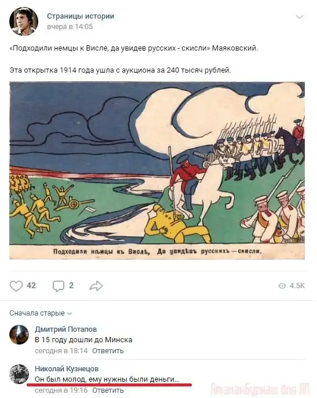Open the Сначала старые sort dropdown

coord(41,313)
